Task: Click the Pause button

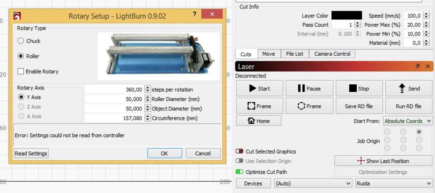Action: (x=309, y=89)
